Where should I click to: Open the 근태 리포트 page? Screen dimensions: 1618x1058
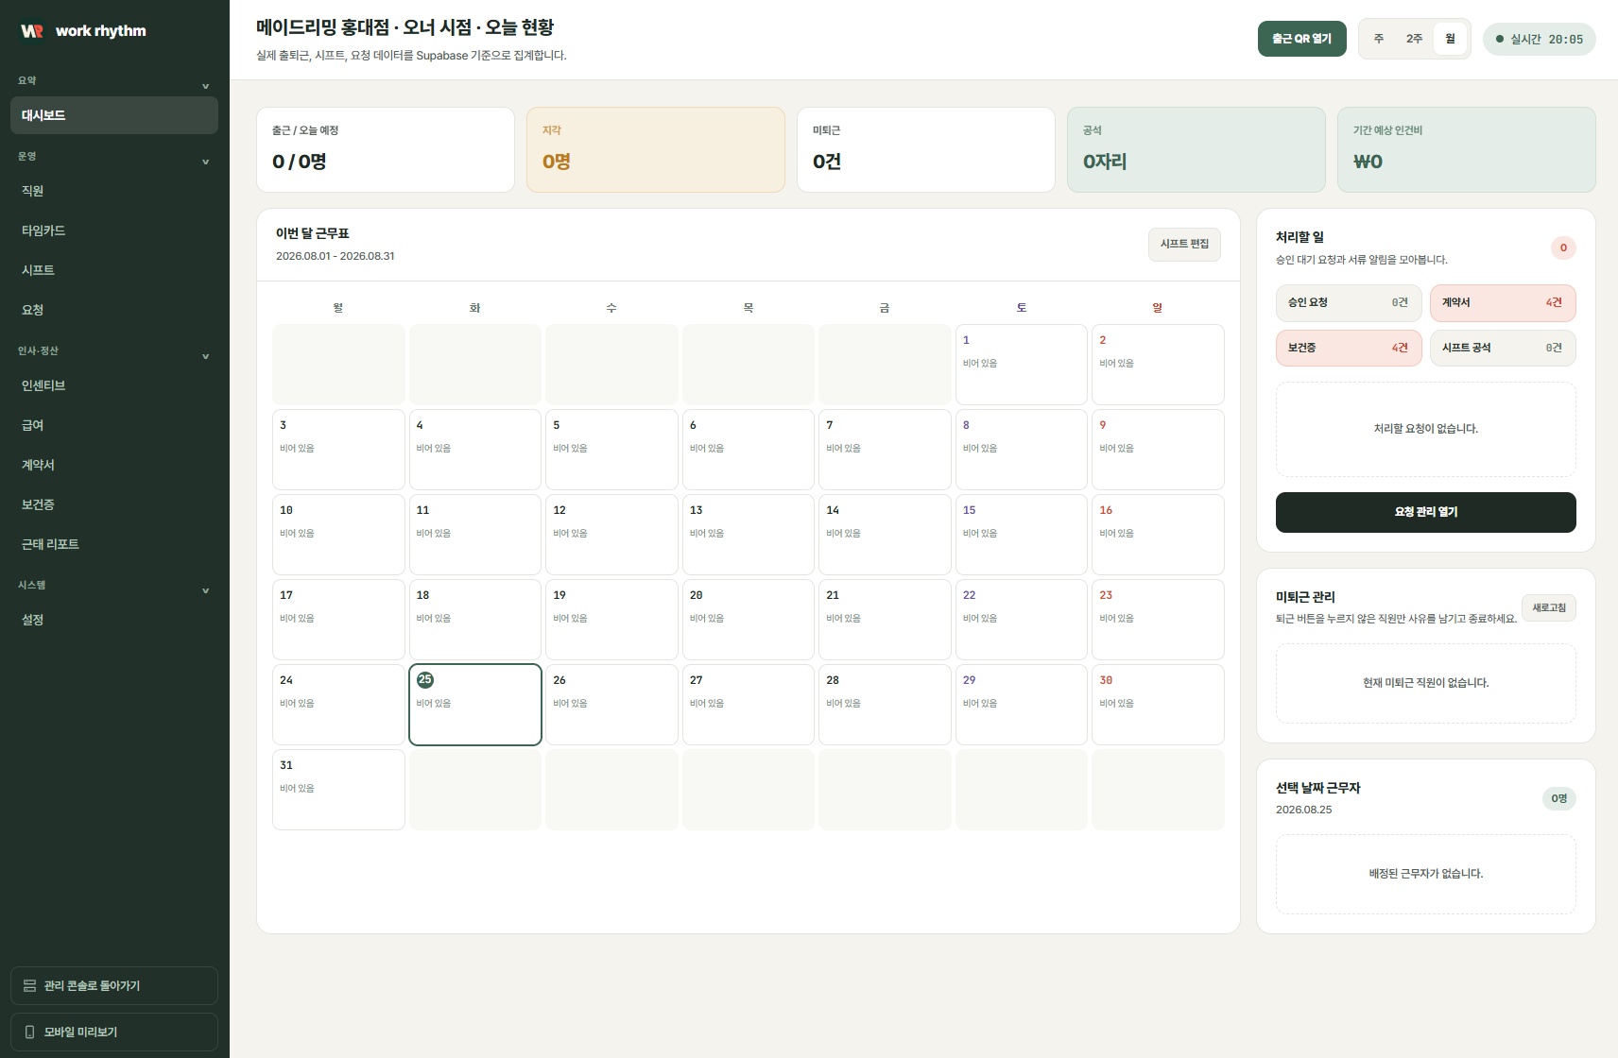(114, 544)
